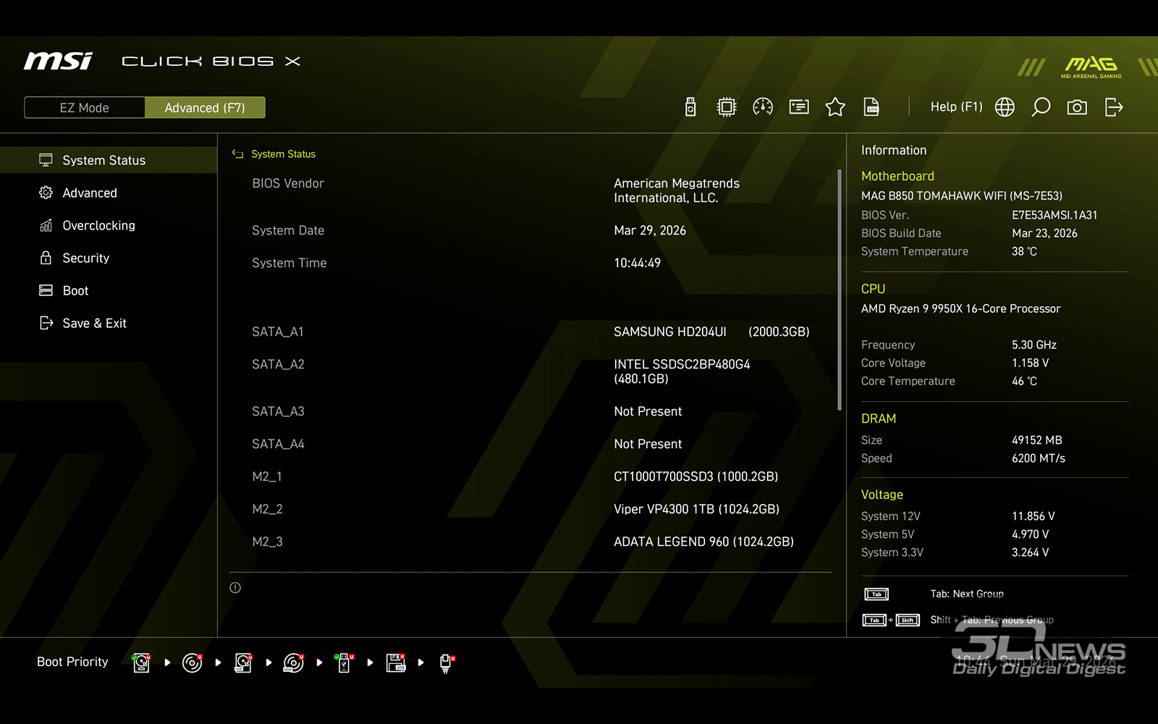Open the hardware monitor gauge icon

(x=763, y=107)
